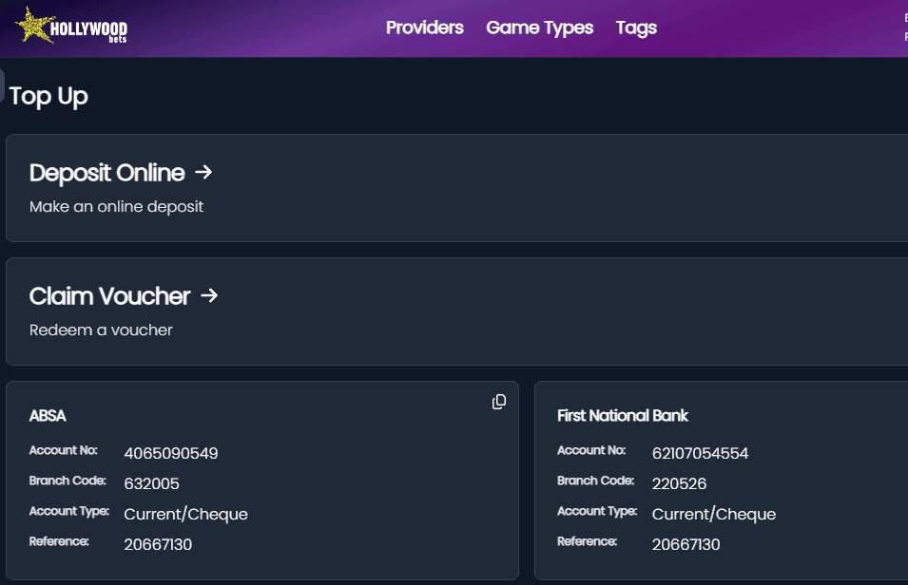The width and height of the screenshot is (908, 585).
Task: Click the Top Up page heading
Action: (x=48, y=96)
